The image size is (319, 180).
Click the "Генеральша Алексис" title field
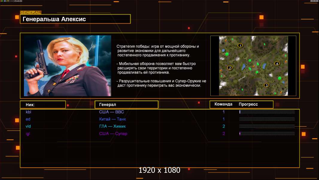[x=75, y=19]
